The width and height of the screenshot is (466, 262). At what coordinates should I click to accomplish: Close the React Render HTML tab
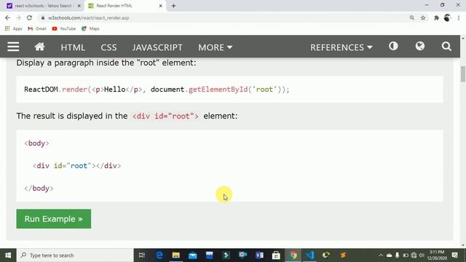point(160,6)
